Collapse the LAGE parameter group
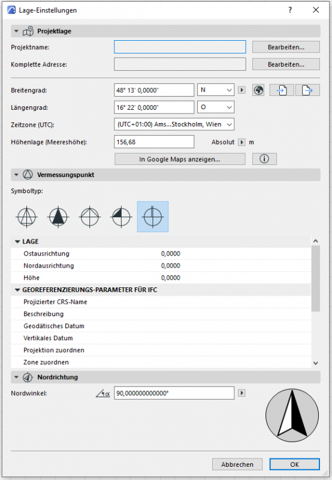 click(17, 242)
